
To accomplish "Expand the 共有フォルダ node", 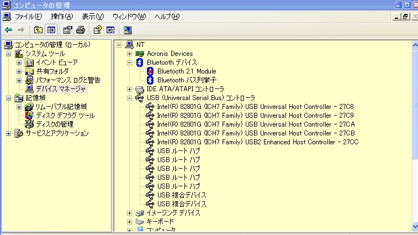I will click(x=19, y=71).
